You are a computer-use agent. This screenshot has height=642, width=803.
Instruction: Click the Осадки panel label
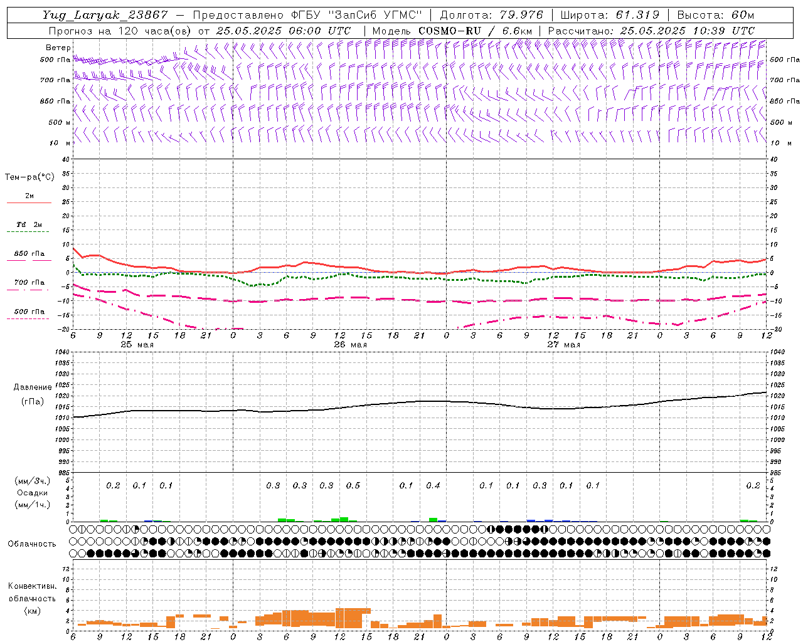pyautogui.click(x=32, y=493)
